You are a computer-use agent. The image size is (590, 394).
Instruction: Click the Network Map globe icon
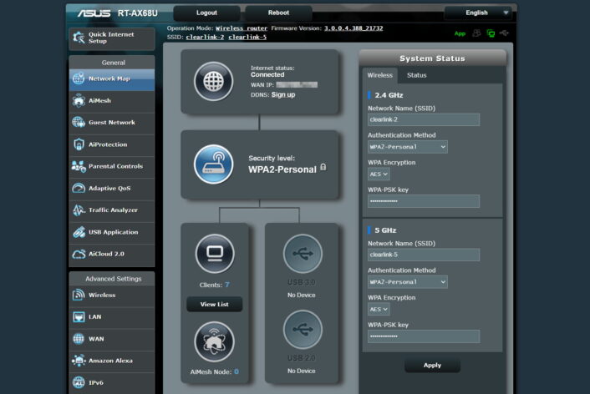(79, 78)
